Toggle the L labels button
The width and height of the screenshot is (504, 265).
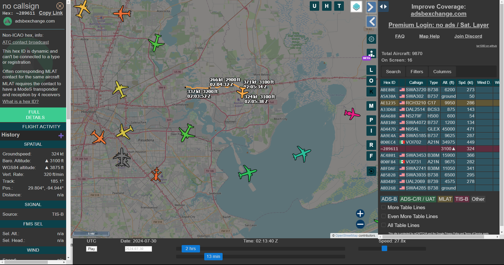pyautogui.click(x=371, y=70)
